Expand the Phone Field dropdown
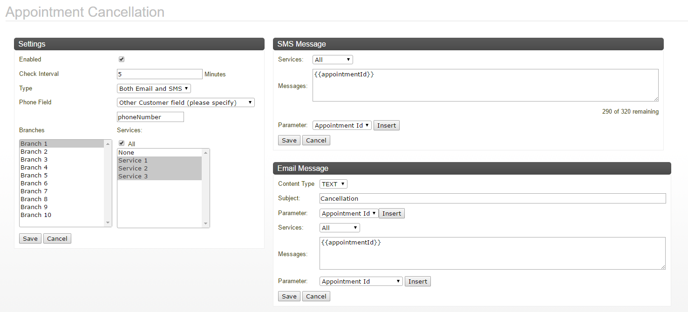 click(185, 102)
